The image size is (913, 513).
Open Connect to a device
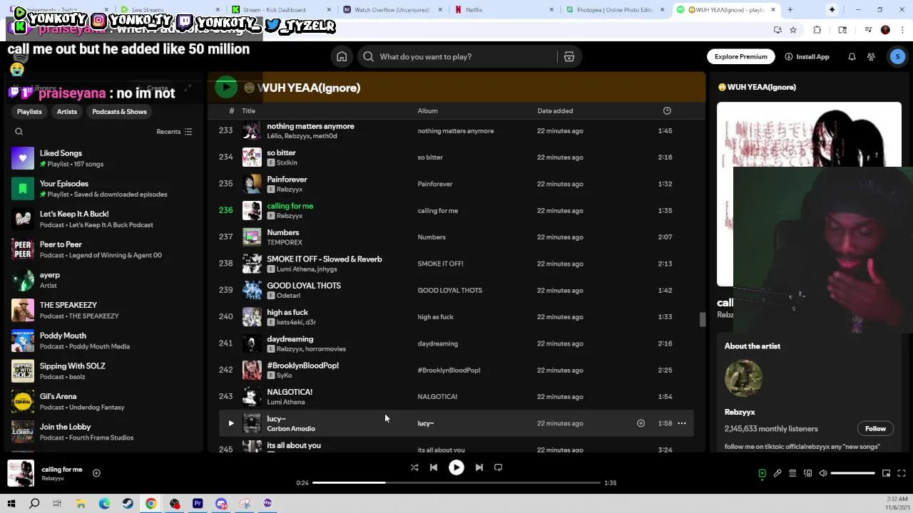click(807, 473)
